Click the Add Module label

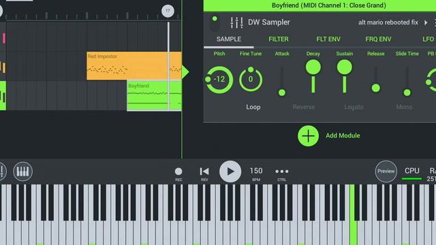(343, 135)
